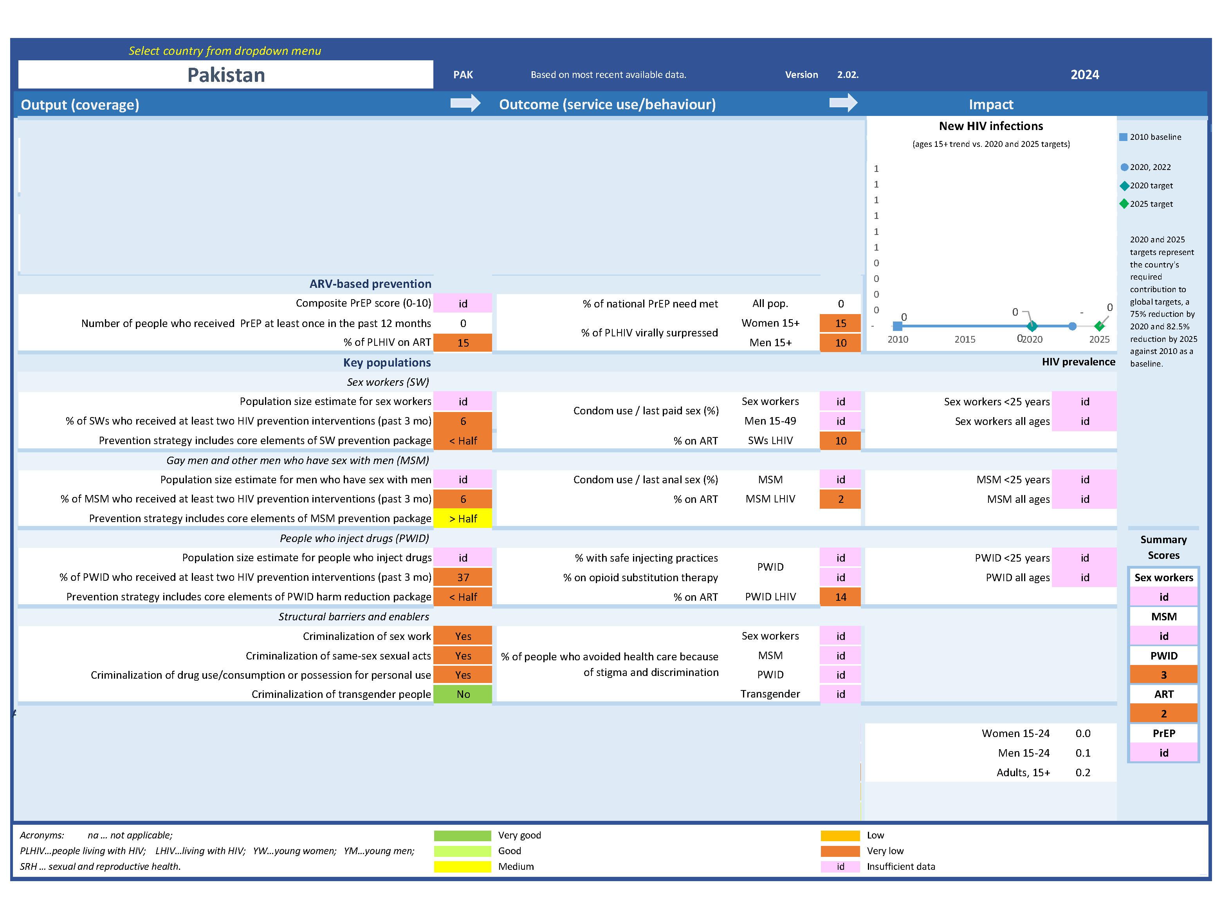
Task: Select the SW prevention package '< Half' cell
Action: (463, 441)
